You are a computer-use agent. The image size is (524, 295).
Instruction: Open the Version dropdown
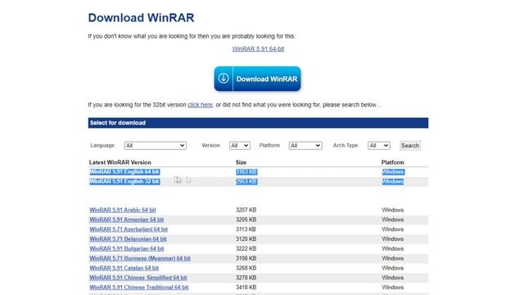pyautogui.click(x=240, y=146)
